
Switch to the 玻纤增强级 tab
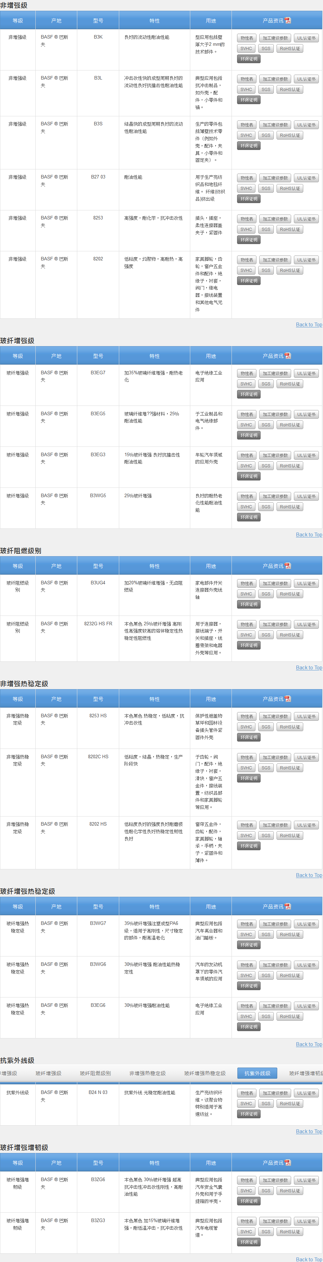(x=49, y=1073)
